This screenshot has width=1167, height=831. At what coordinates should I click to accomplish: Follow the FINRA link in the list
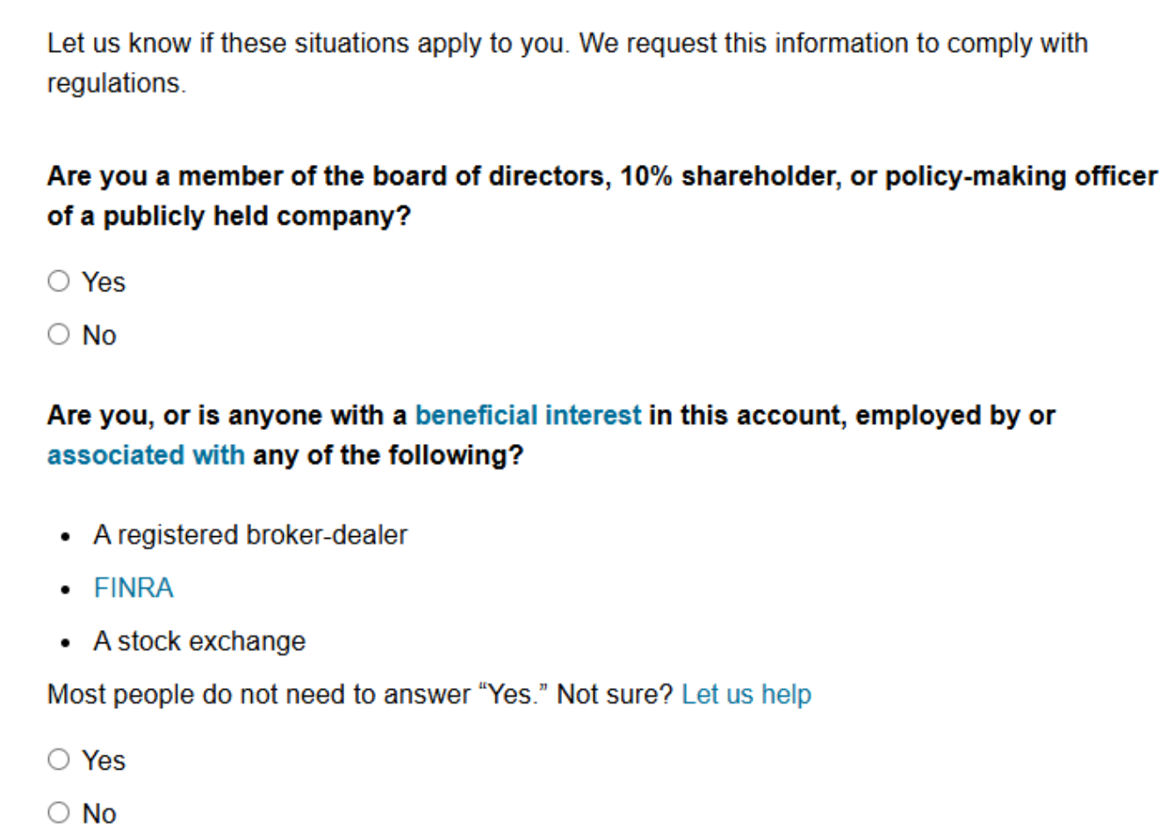click(x=133, y=588)
